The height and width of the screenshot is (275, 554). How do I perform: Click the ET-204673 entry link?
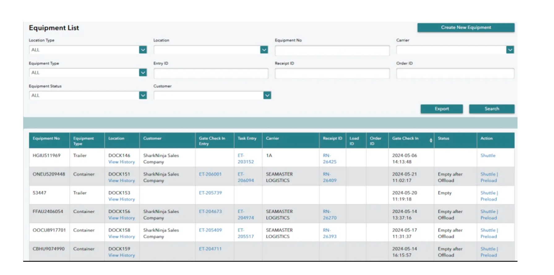[x=210, y=211]
